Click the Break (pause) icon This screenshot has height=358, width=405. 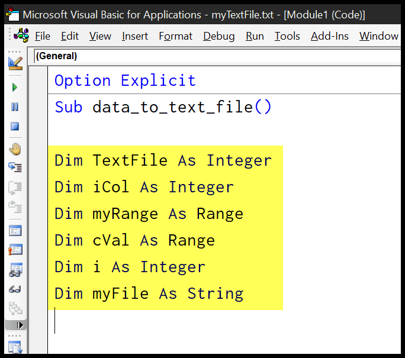coord(15,107)
